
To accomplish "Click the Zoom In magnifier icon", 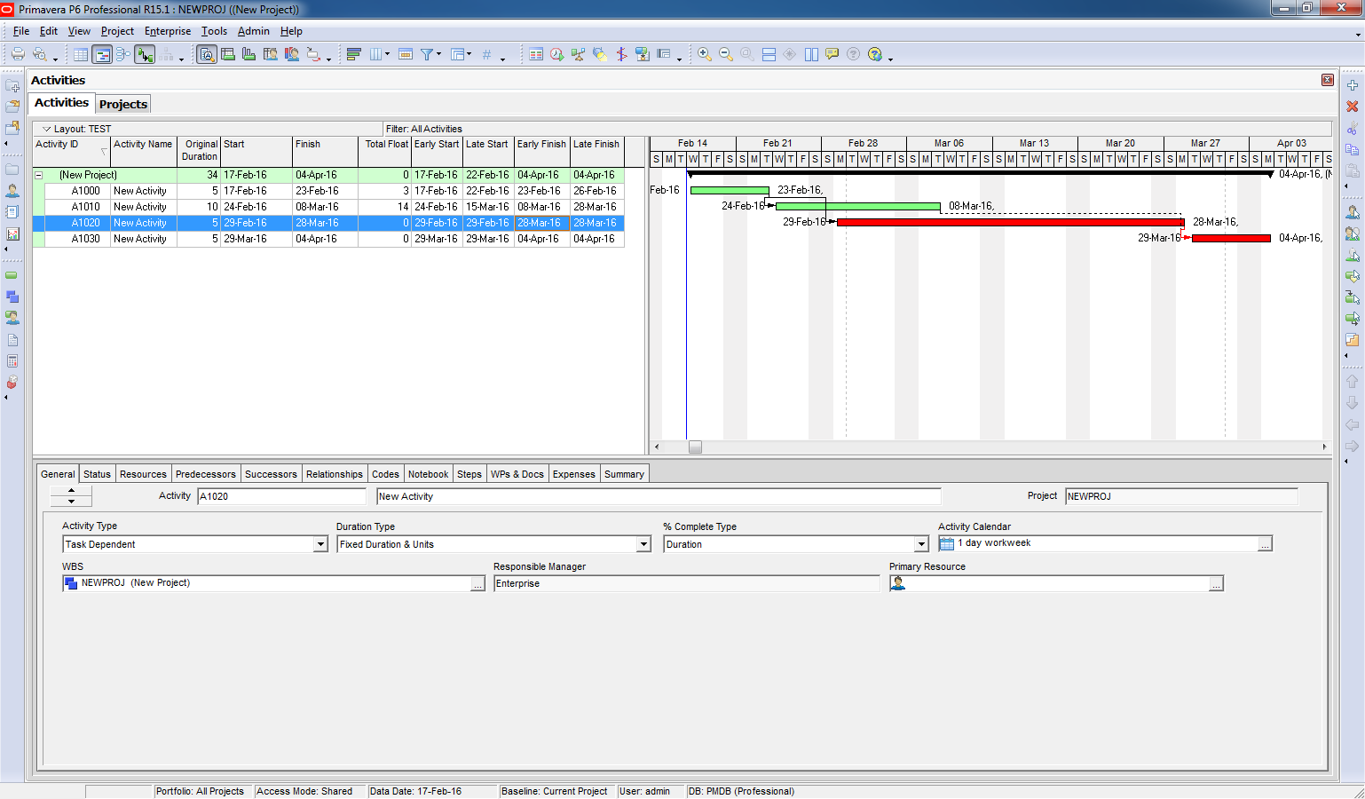I will [704, 54].
